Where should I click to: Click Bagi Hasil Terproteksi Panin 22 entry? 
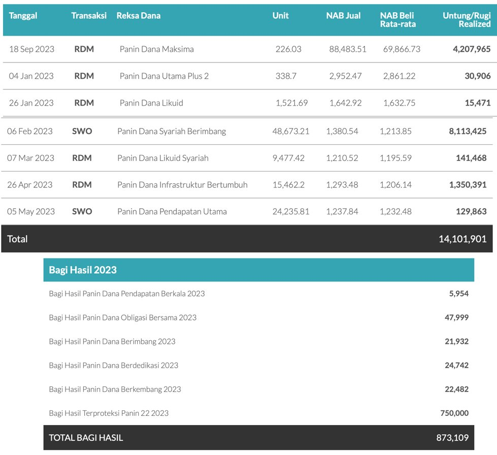(x=109, y=413)
